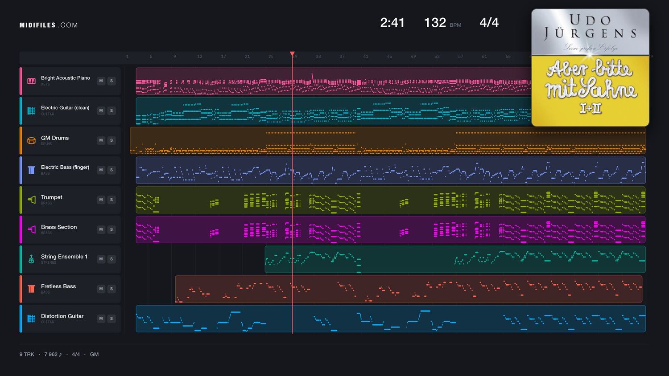669x376 pixels.
Task: Click the Brass Section horn icon
Action: pyautogui.click(x=31, y=229)
